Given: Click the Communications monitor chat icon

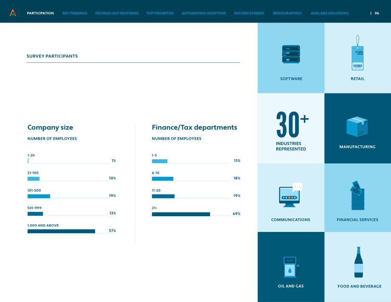Looking at the screenshot, I should point(291,195).
